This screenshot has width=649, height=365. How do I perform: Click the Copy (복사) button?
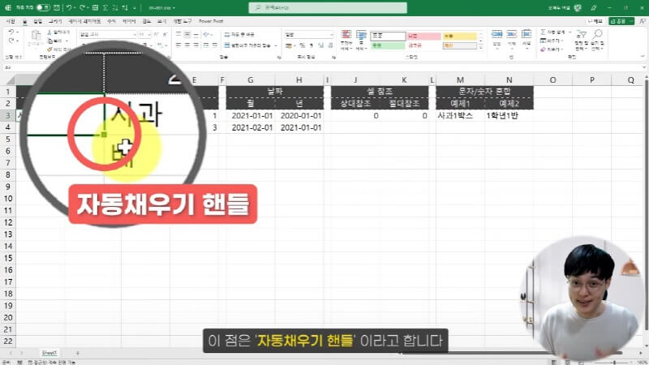(57, 41)
